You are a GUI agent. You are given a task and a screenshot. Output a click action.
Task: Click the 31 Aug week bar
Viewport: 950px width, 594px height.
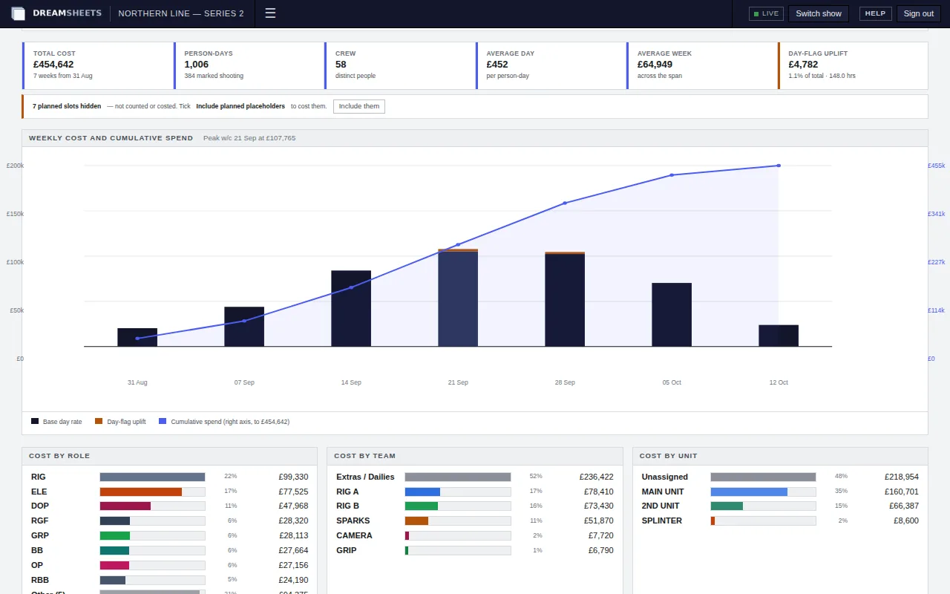(137, 337)
